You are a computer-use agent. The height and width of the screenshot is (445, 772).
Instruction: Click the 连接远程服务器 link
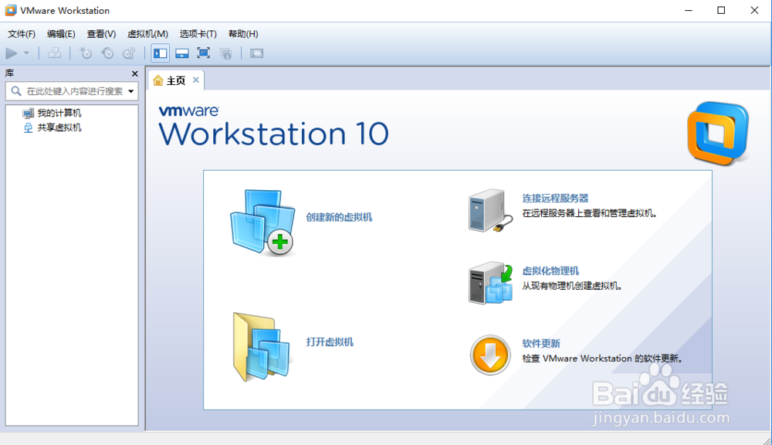click(x=555, y=198)
